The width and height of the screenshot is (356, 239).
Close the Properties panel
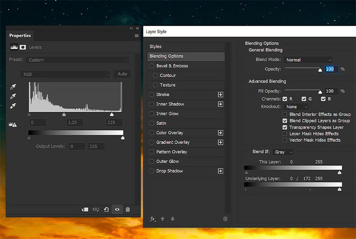point(138,28)
